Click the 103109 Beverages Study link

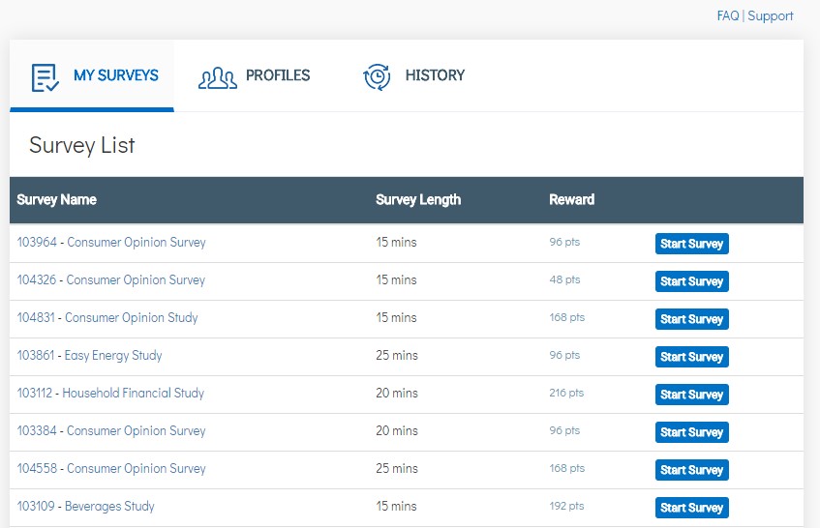[85, 507]
